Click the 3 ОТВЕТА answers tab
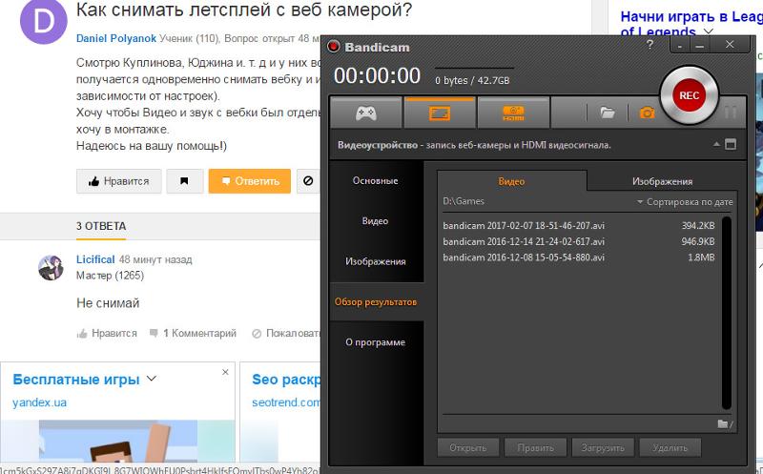763x474 pixels. click(101, 226)
